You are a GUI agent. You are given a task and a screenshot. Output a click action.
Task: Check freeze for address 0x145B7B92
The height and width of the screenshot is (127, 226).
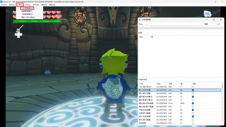click(x=193, y=107)
